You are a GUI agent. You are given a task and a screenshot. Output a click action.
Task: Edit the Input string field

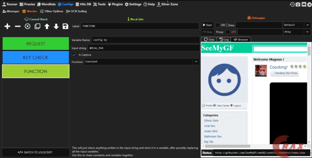tap(144, 48)
